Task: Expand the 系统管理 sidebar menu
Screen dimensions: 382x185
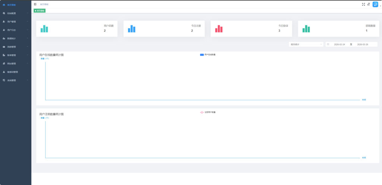Action: coord(15,80)
